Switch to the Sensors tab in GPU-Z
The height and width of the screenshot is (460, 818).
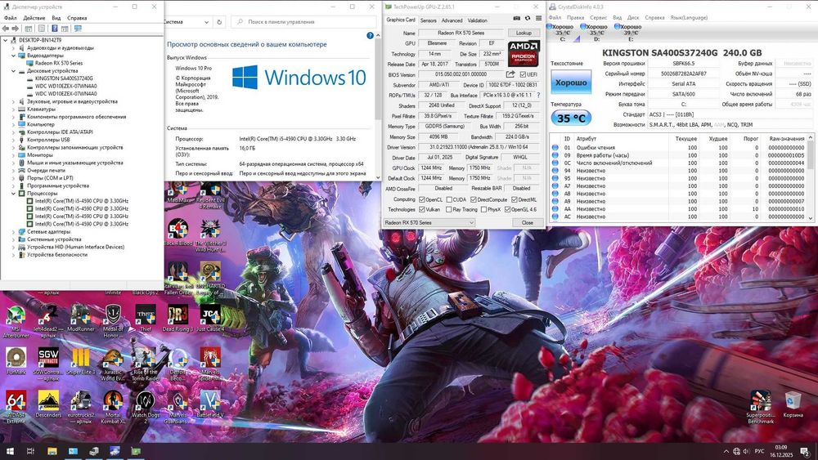click(429, 20)
